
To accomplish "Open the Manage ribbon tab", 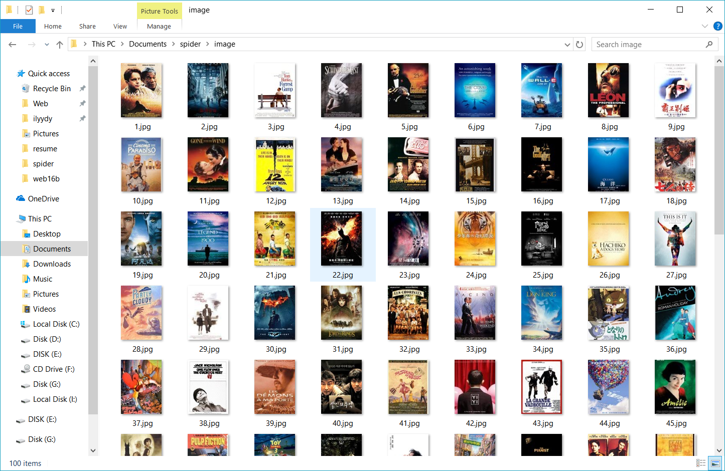I will point(159,27).
